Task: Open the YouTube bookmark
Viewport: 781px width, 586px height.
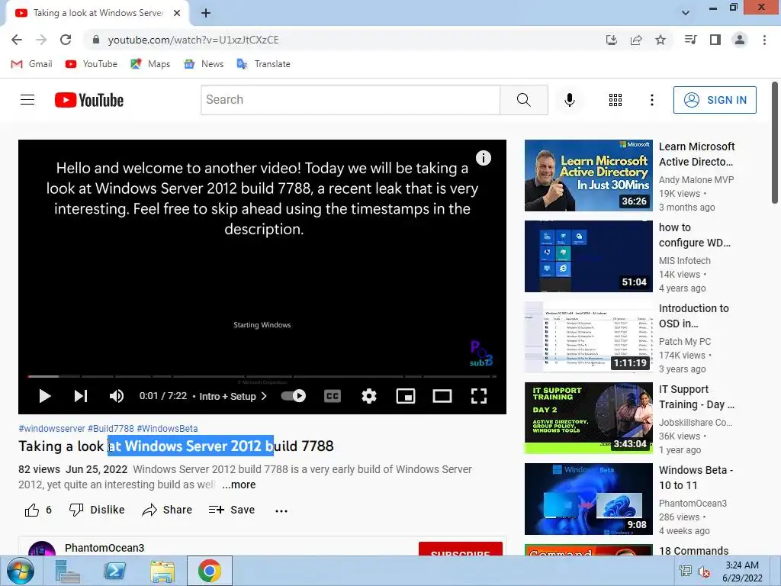Action: pos(92,64)
